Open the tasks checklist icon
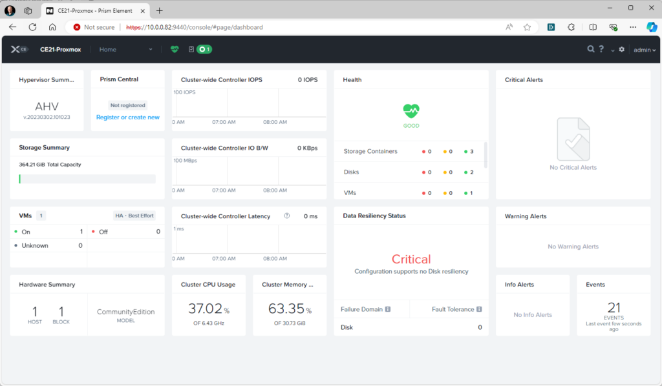This screenshot has width=662, height=386. (191, 49)
